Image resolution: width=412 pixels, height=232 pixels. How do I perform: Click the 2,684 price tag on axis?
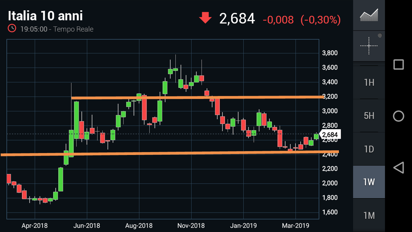pyautogui.click(x=330, y=134)
